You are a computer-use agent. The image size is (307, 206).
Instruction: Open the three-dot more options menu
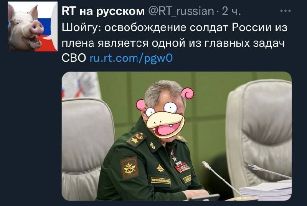click(x=285, y=11)
